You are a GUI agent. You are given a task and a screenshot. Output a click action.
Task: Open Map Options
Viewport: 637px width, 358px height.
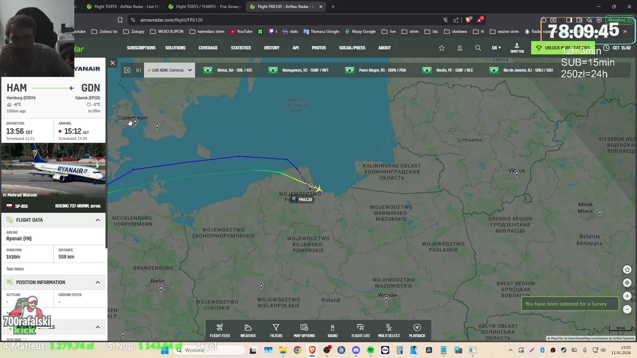304,331
